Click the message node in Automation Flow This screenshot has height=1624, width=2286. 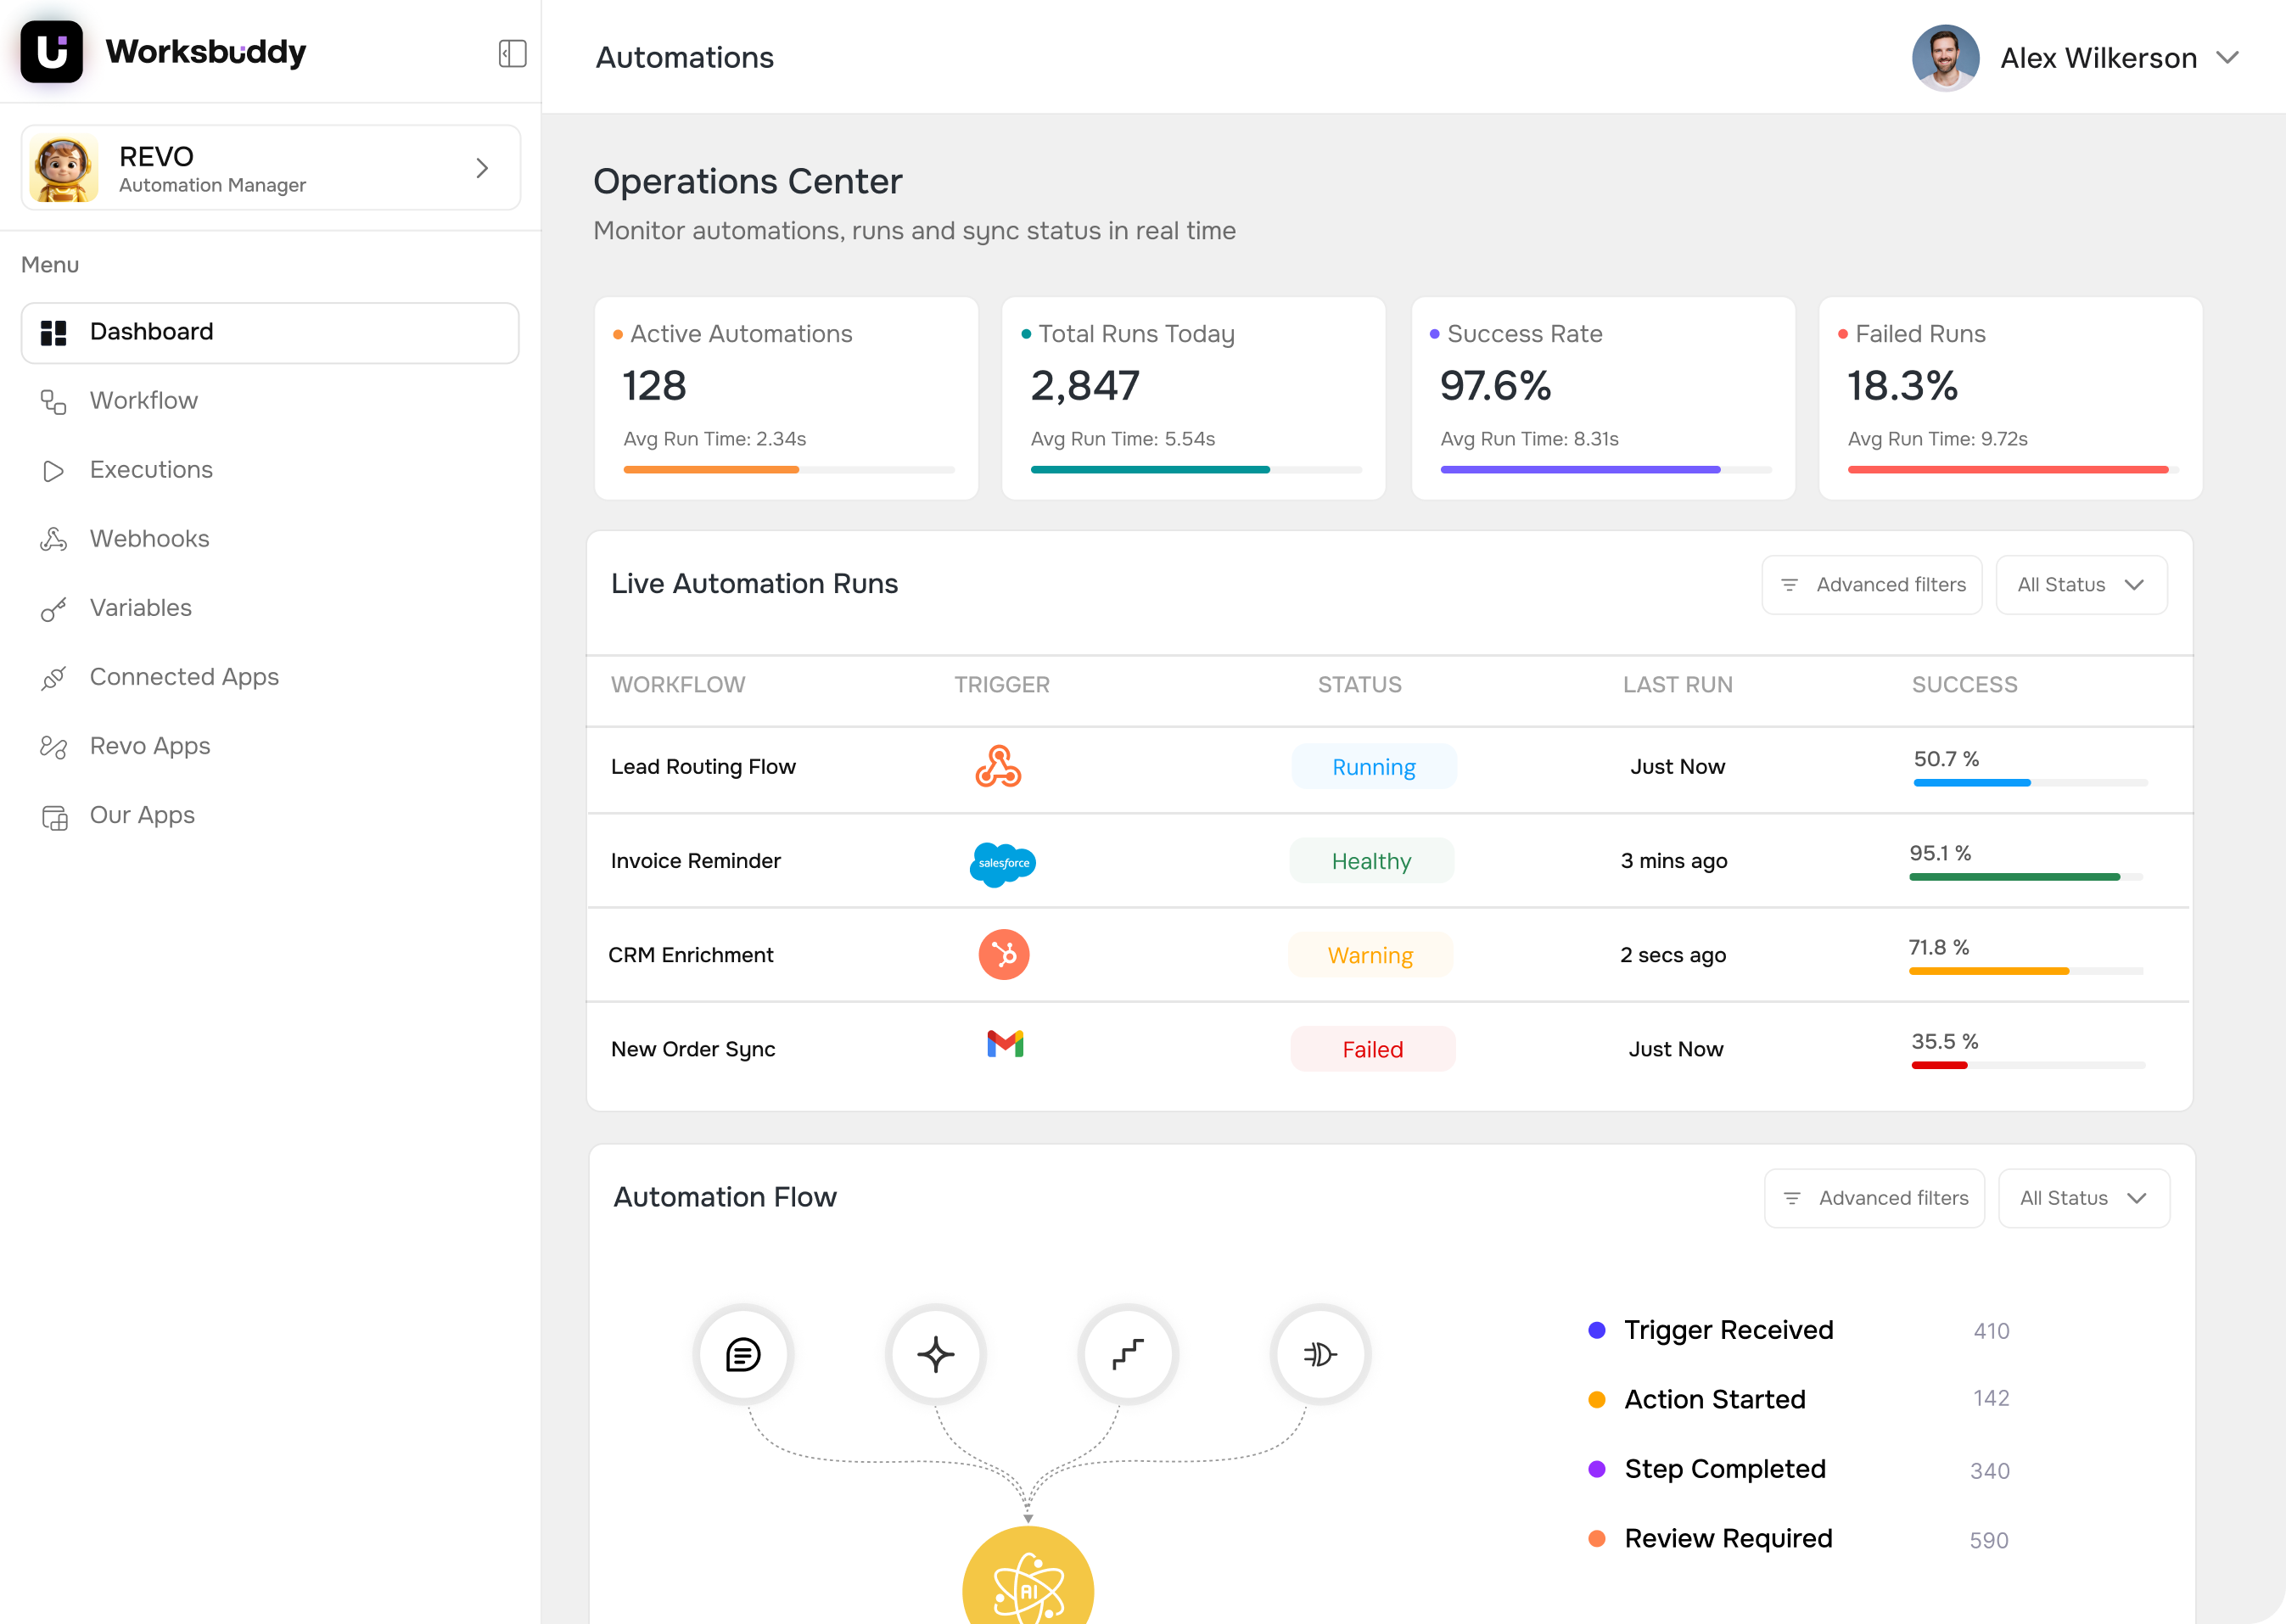coord(743,1355)
